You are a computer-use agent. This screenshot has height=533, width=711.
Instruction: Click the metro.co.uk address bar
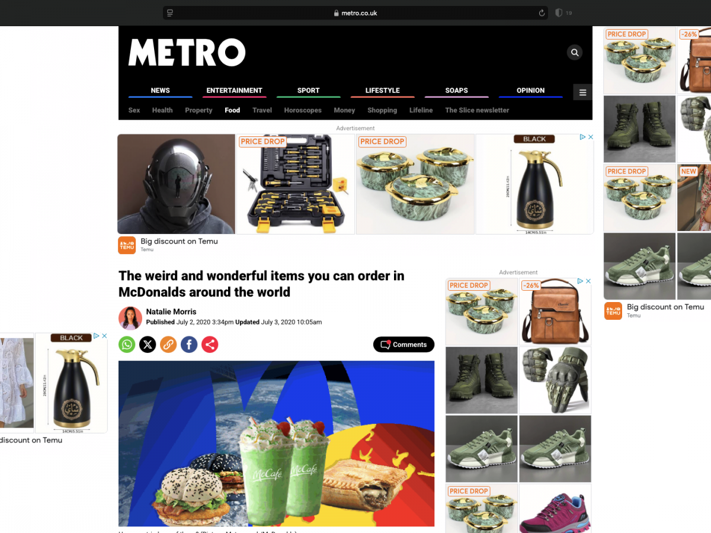(355, 13)
